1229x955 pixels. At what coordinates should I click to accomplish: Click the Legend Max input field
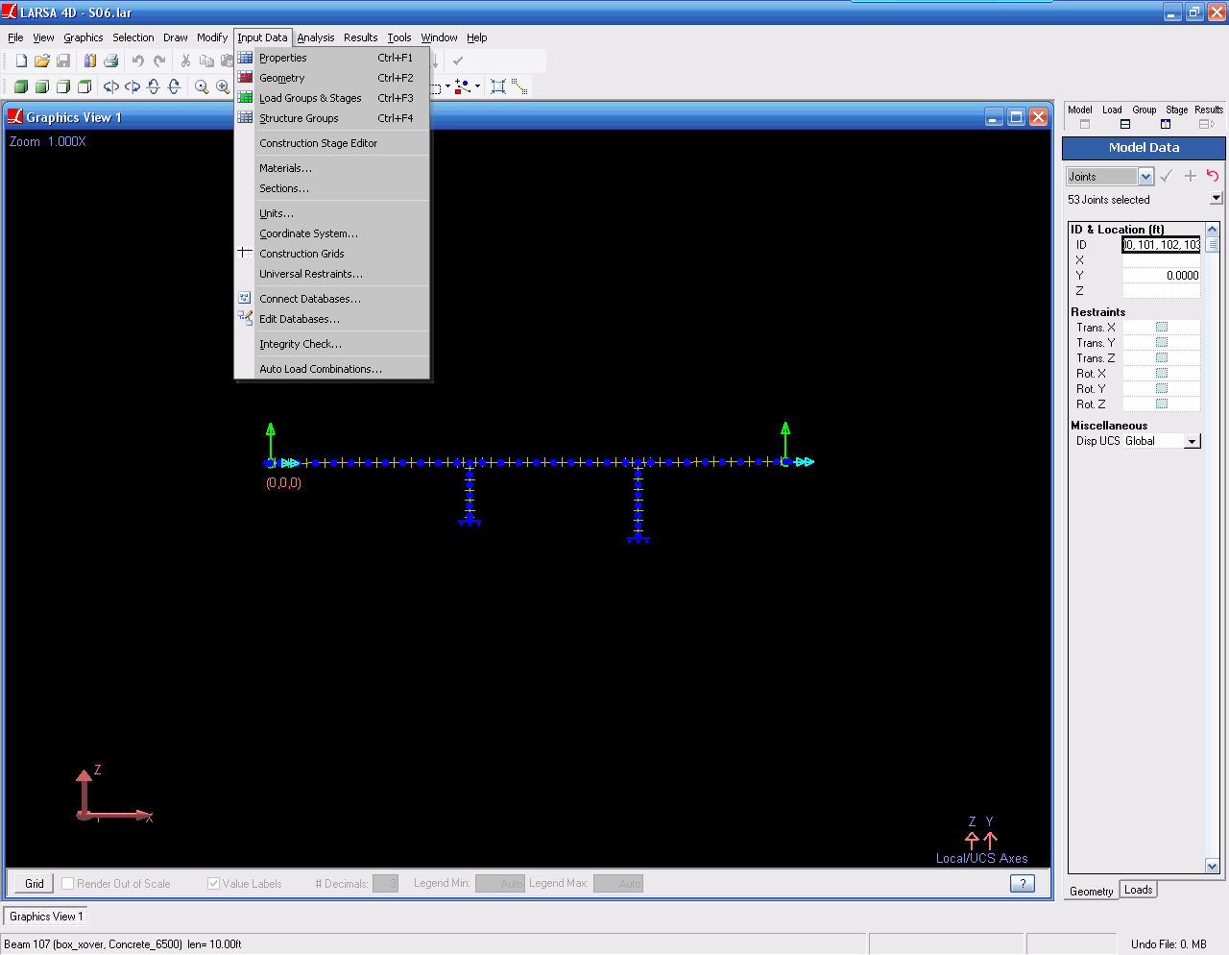point(618,883)
